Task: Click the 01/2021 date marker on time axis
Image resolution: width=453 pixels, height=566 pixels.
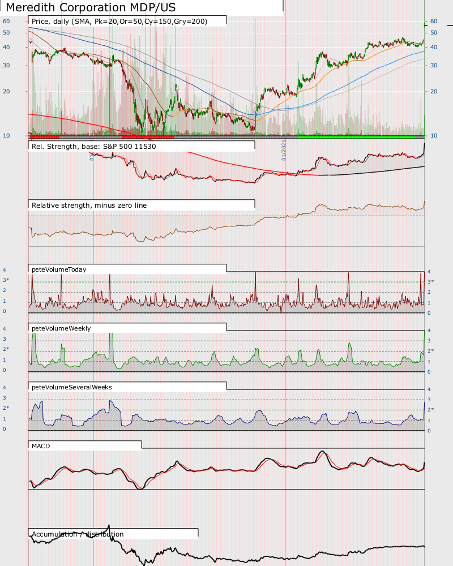Action: coord(284,150)
